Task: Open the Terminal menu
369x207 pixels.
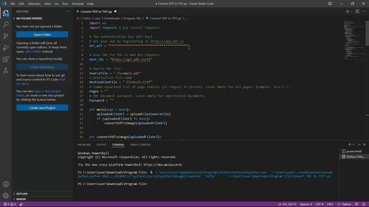Action: click(x=78, y=3)
